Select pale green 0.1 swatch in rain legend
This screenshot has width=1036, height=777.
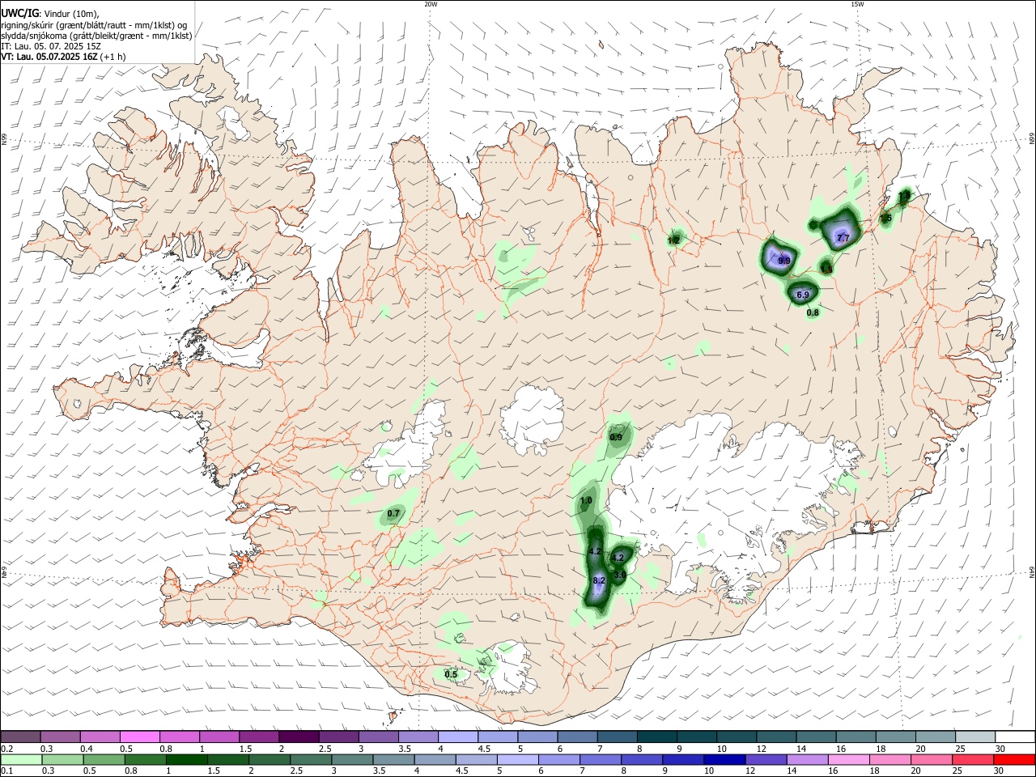[20, 760]
